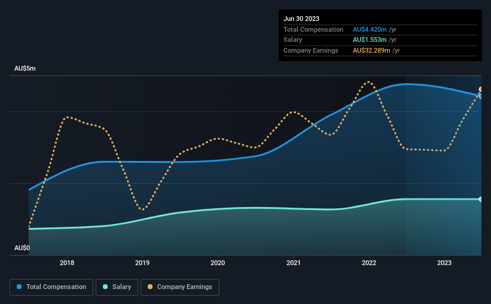491x304 pixels.
Task: Click the AU$32.289m Company Earnings value
Action: pyautogui.click(x=371, y=50)
